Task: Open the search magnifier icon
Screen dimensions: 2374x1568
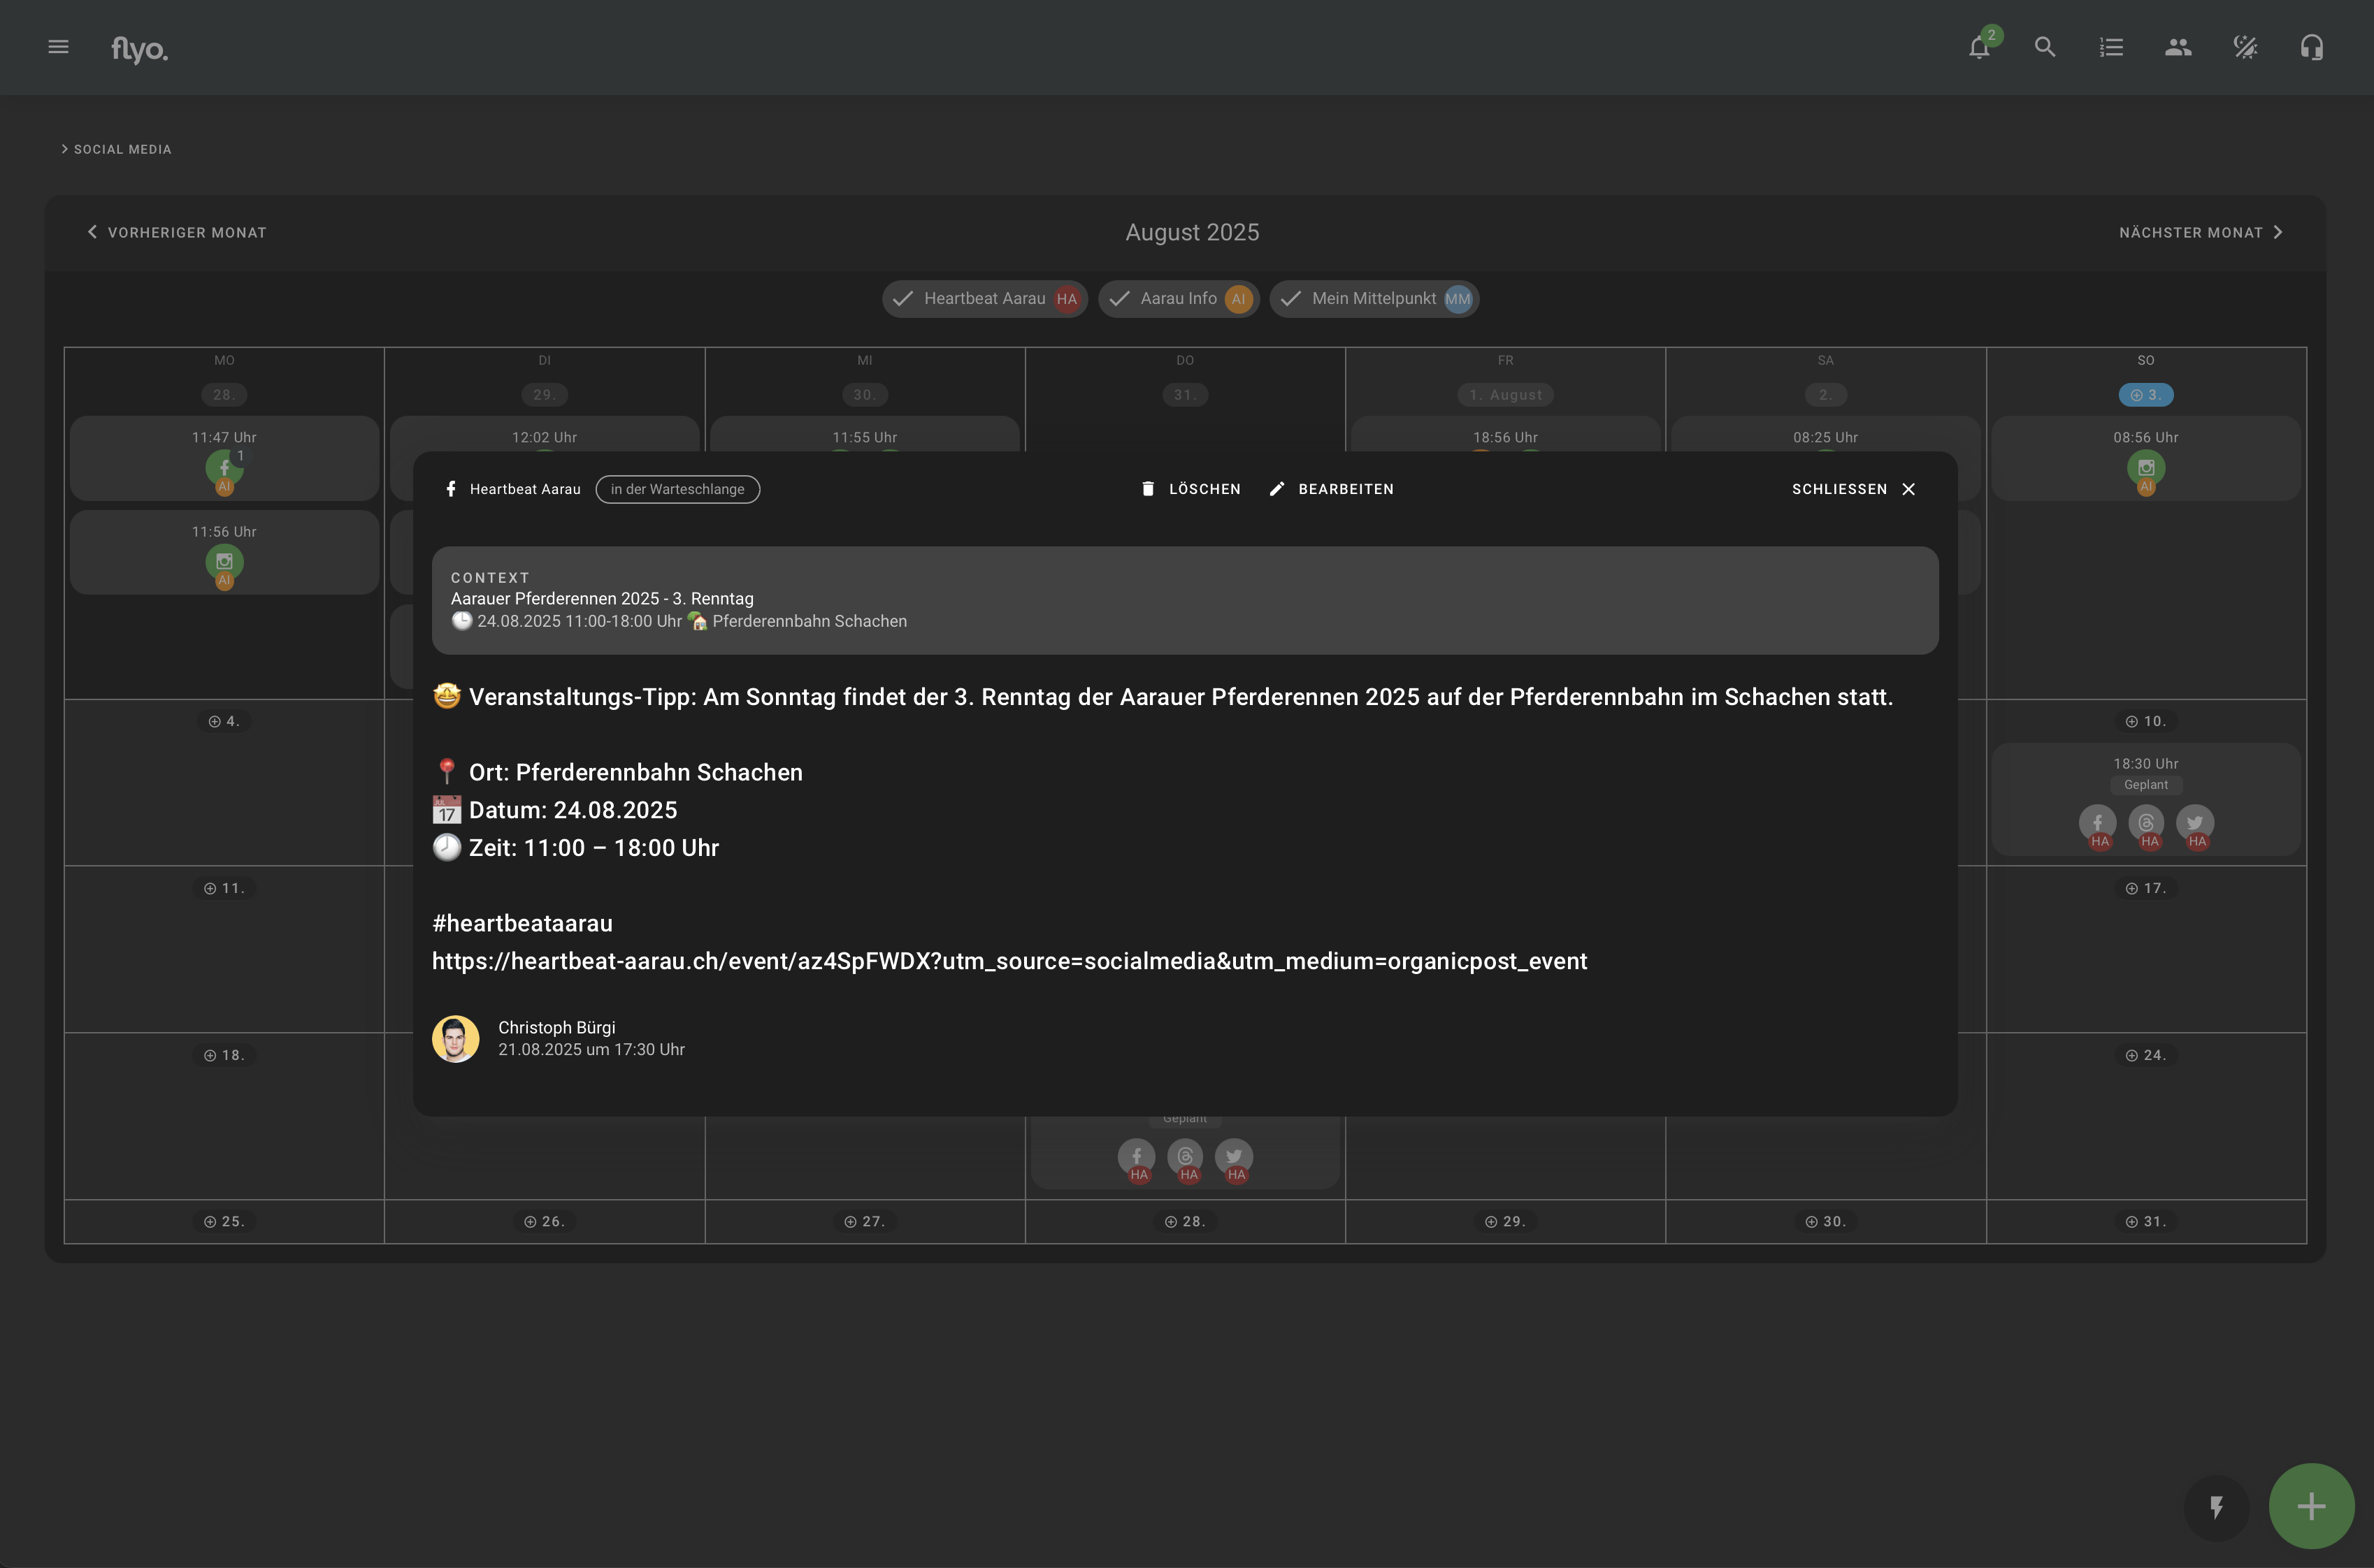Action: 2045,47
